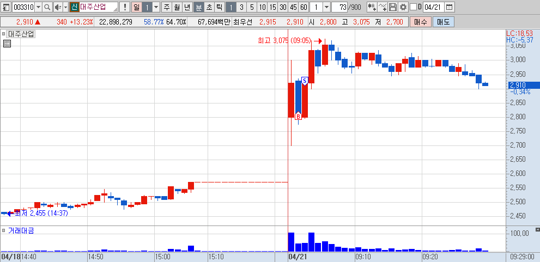Click the volume value 22,898,279

pos(116,22)
